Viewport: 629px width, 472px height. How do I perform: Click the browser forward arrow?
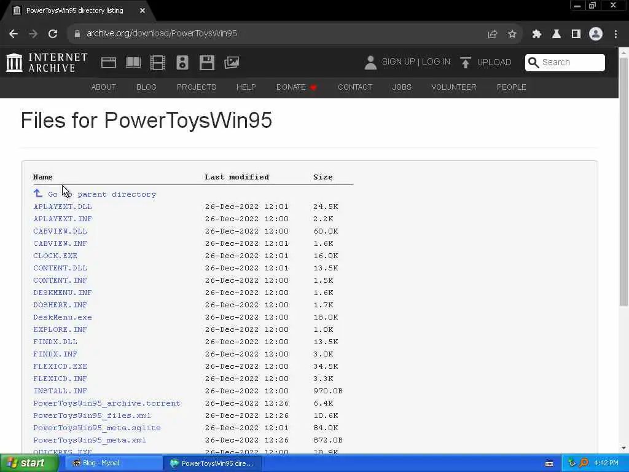click(x=33, y=34)
